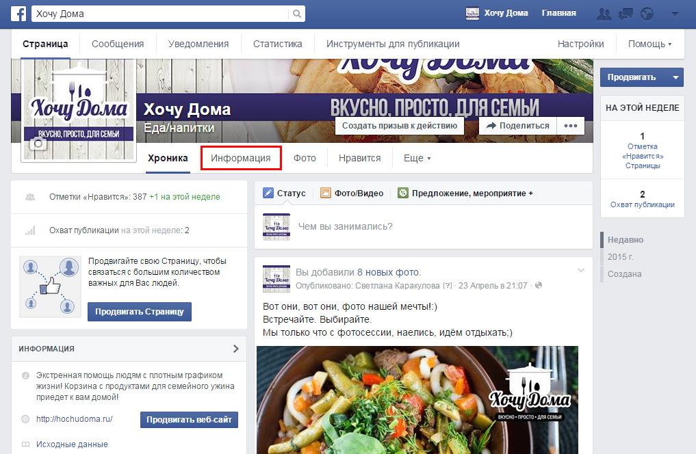Select the Хроника page tab
Image resolution: width=696 pixels, height=454 pixels.
coord(168,158)
